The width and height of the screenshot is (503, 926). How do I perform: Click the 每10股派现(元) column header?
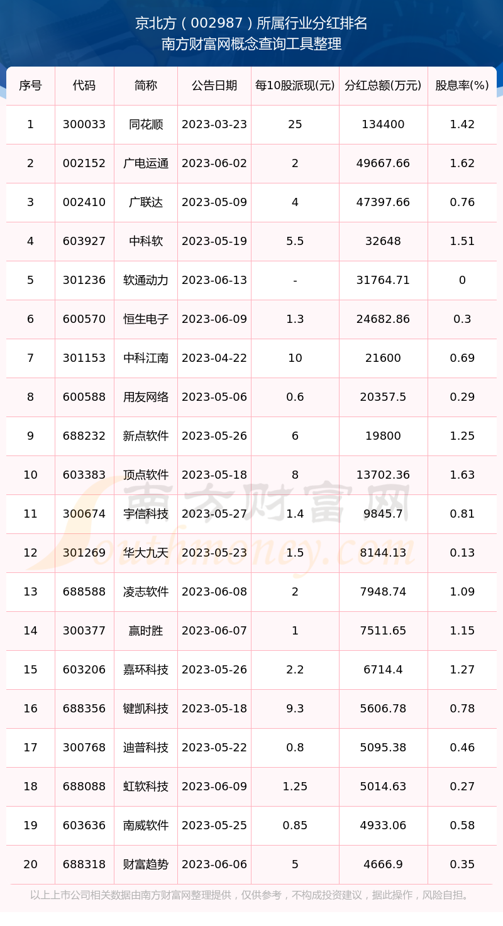295,85
